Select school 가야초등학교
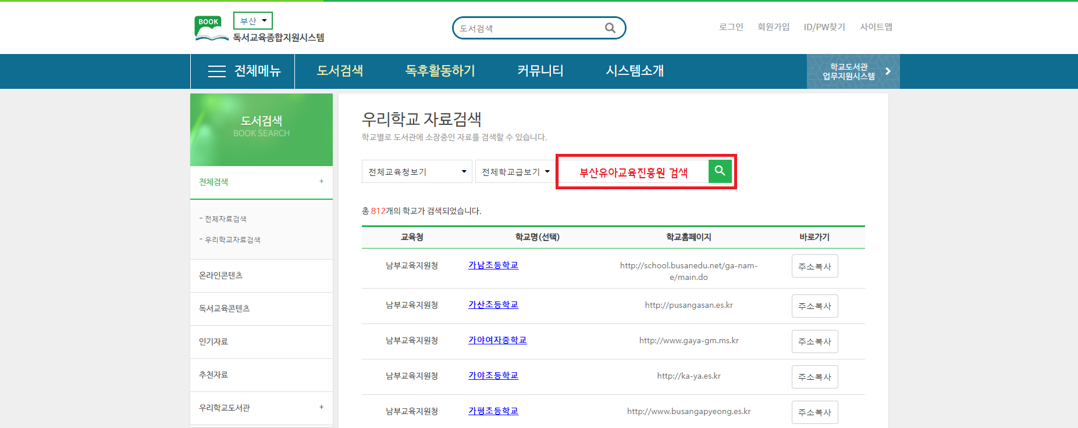This screenshot has width=1078, height=428. [x=493, y=375]
